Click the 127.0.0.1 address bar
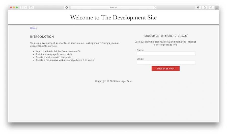The width and height of the screenshot is (227, 134). (113, 7)
